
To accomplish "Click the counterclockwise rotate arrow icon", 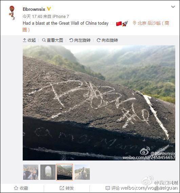I will [x=71, y=40].
